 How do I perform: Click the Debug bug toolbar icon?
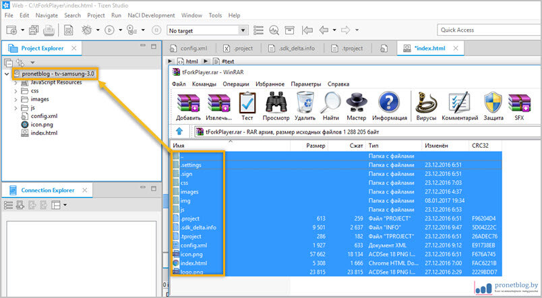click(x=86, y=30)
